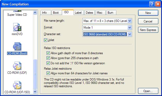Click the compilation list scroll up arrow
Image resolution: width=162 pixels, height=96 pixels.
pyautogui.click(x=35, y=13)
